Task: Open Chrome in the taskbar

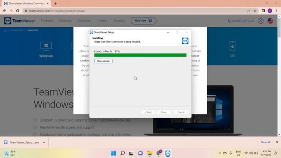Action: tap(159, 153)
